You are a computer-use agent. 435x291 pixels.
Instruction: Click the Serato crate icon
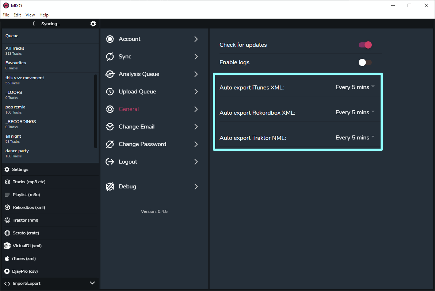point(8,233)
